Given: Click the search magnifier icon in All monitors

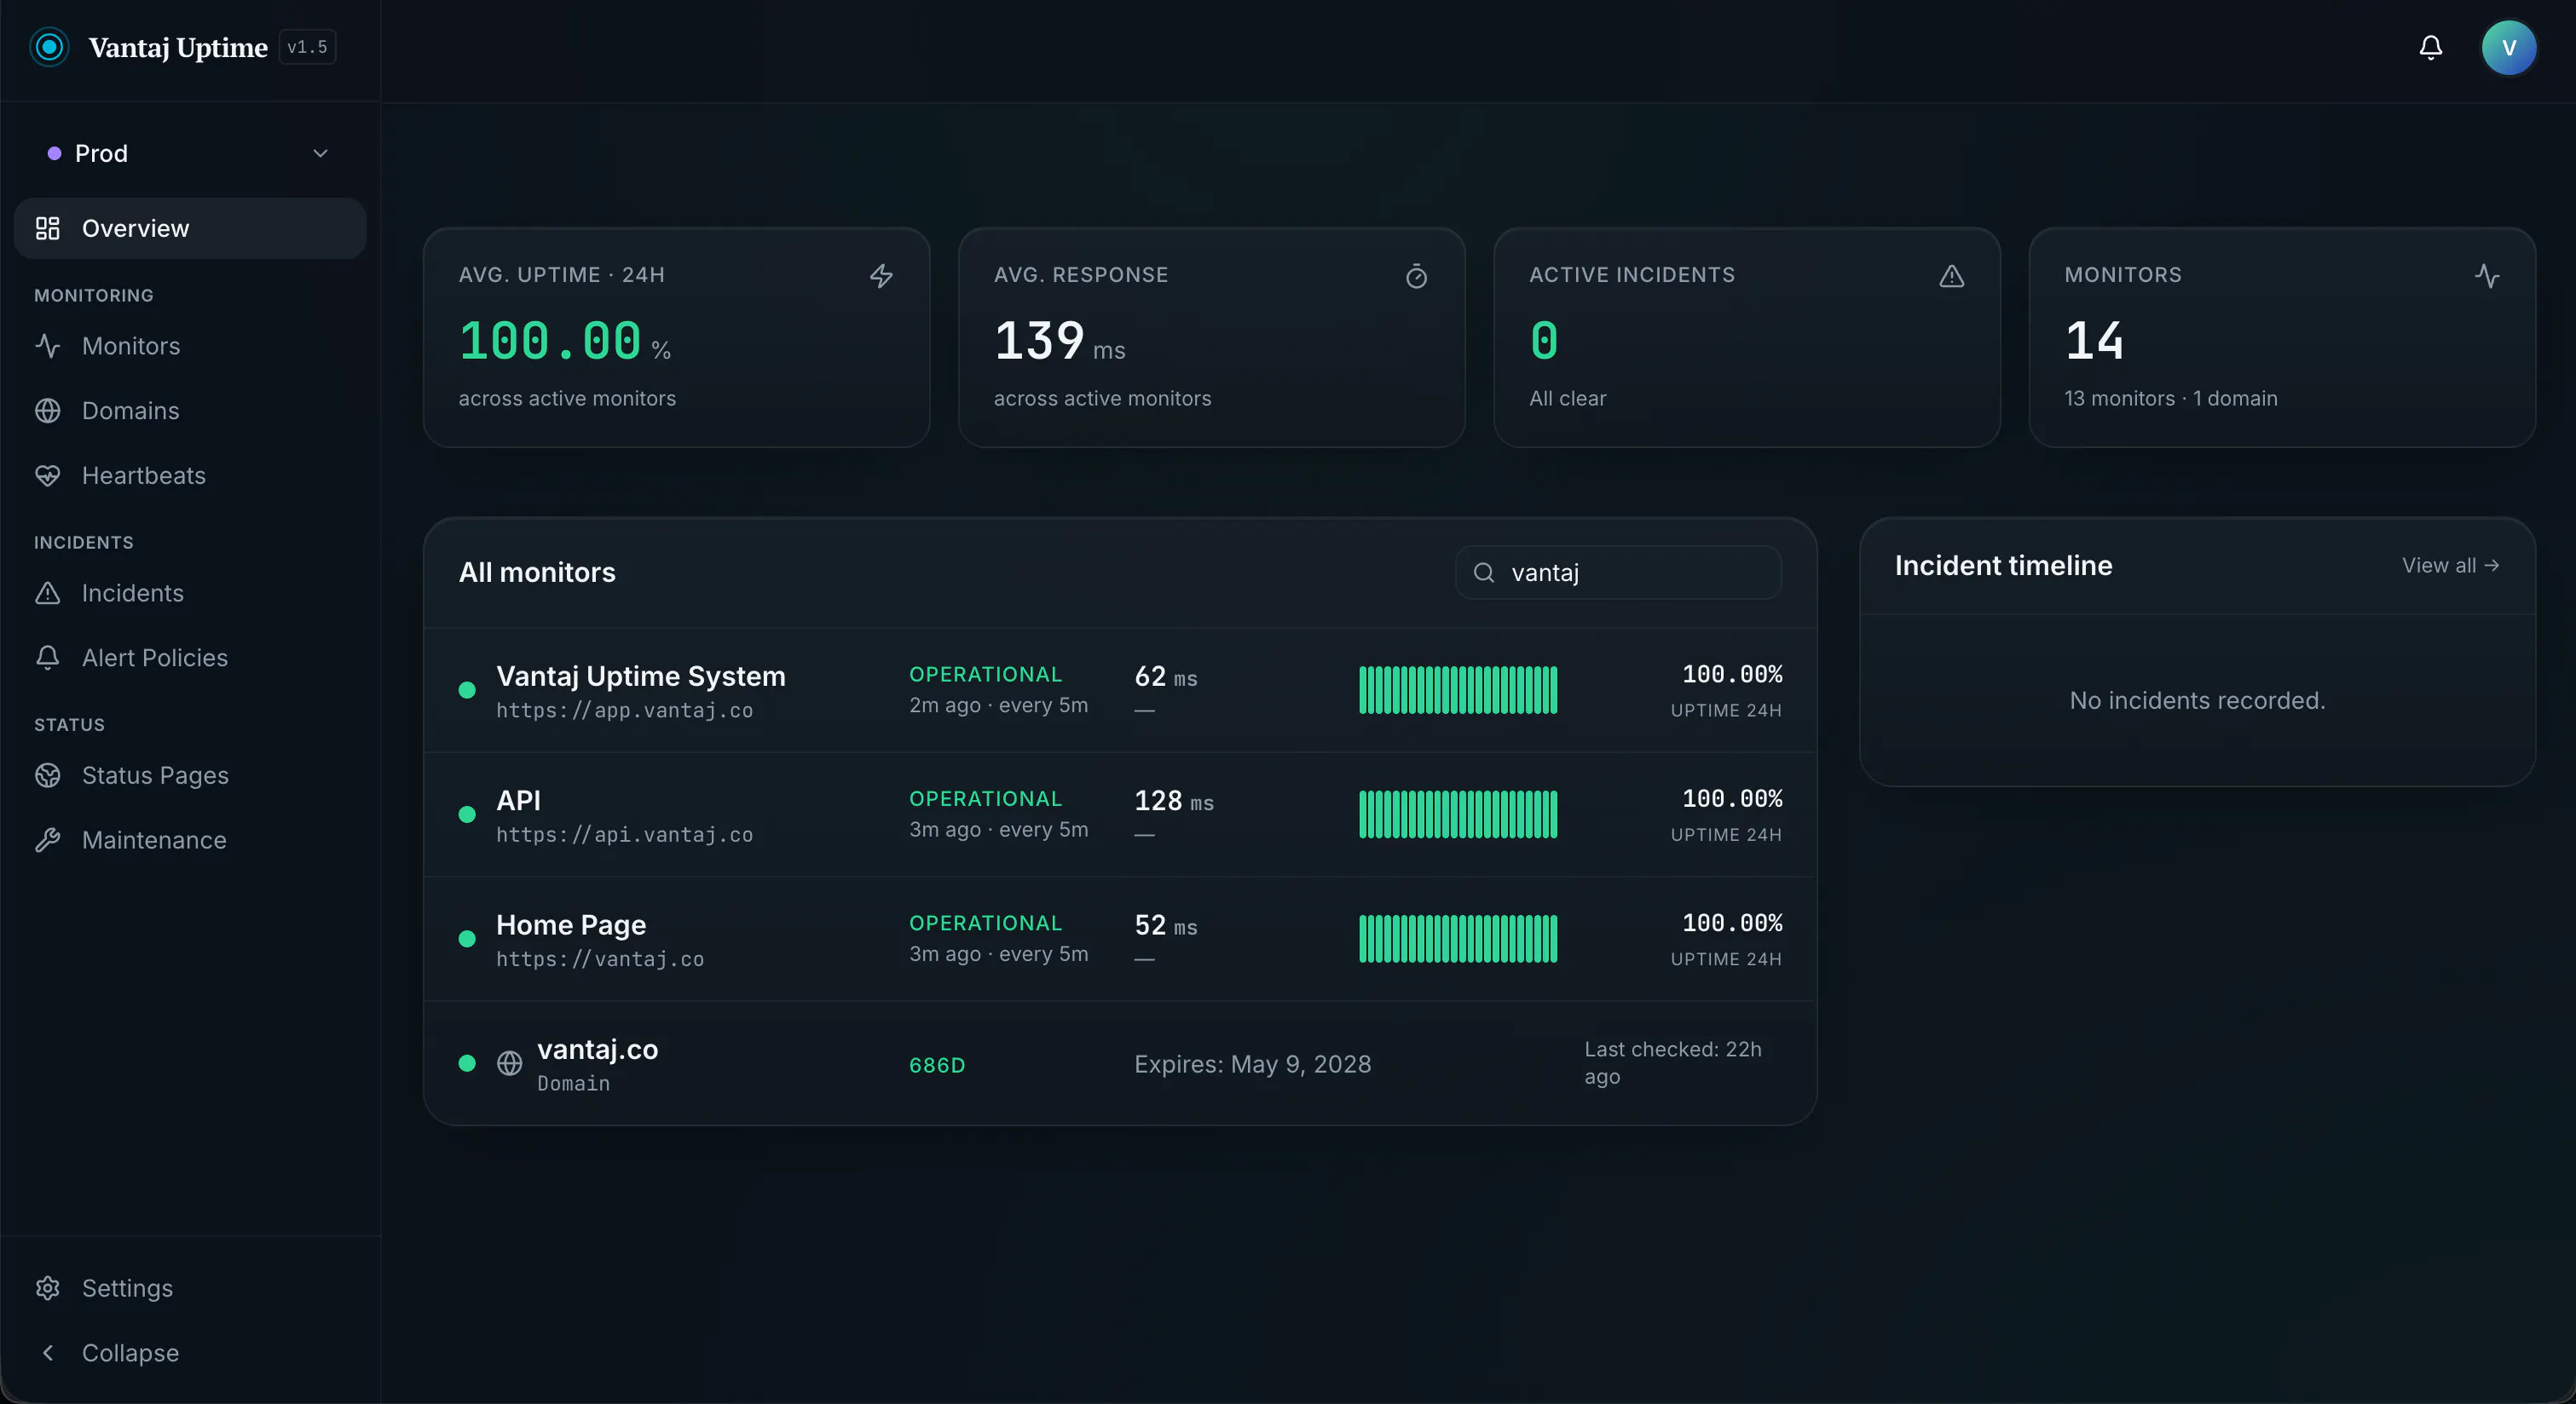Looking at the screenshot, I should tap(1484, 573).
